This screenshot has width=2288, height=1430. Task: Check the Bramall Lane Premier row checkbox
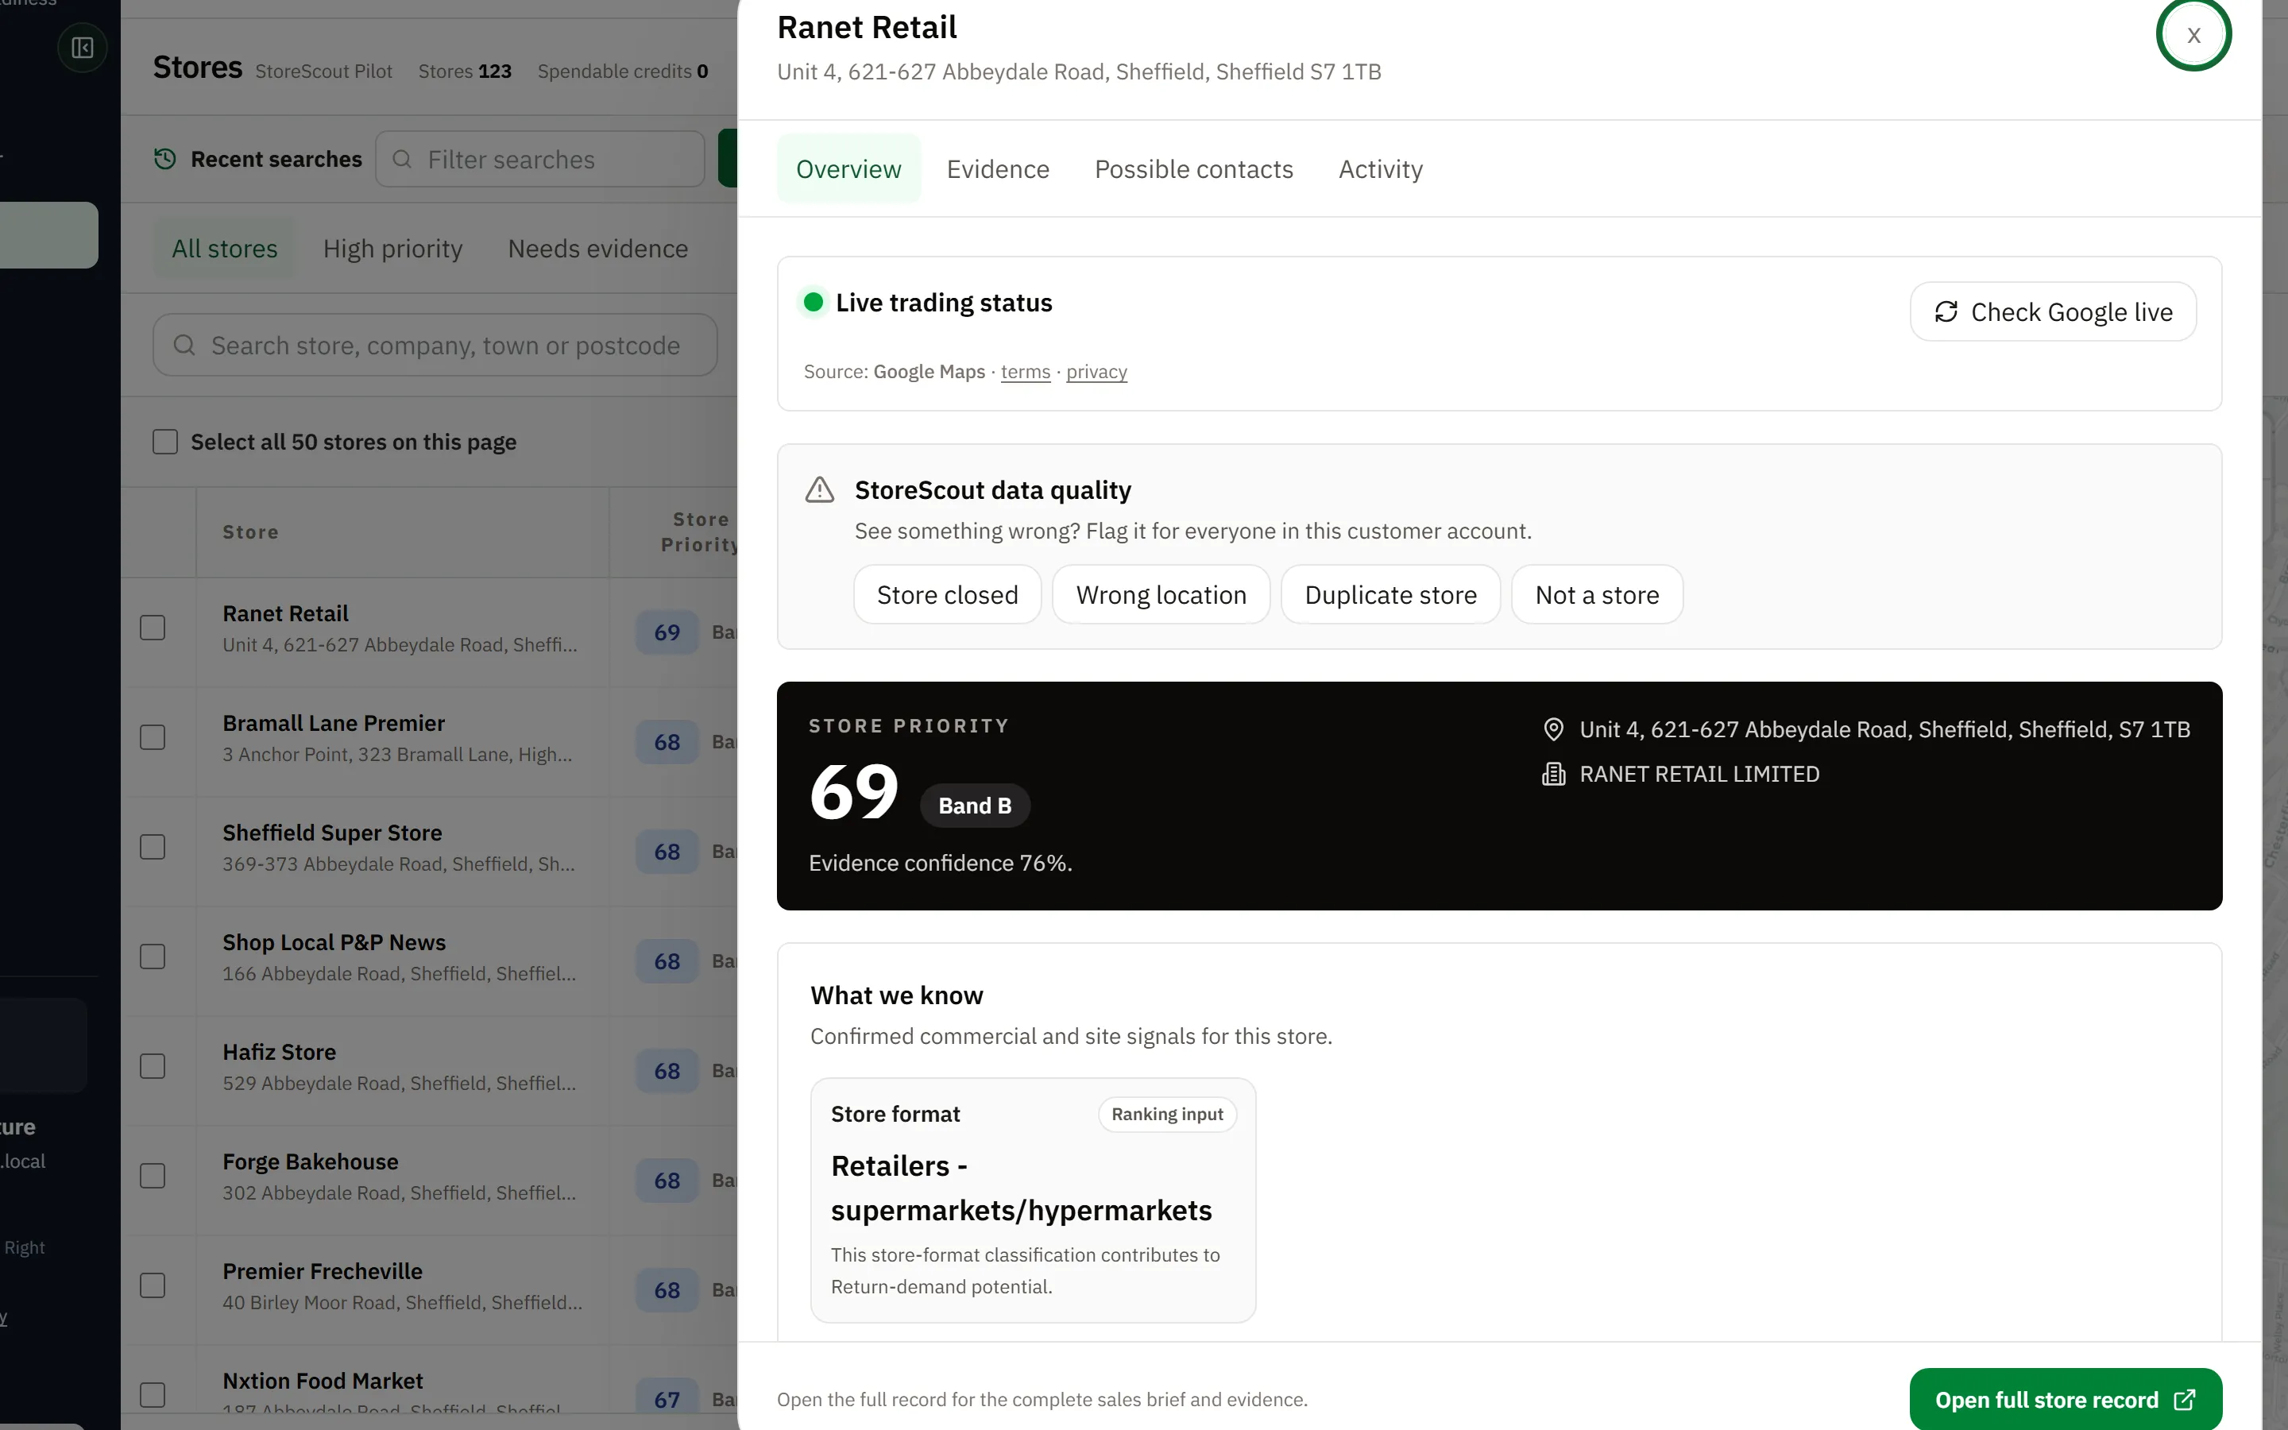pyautogui.click(x=153, y=738)
